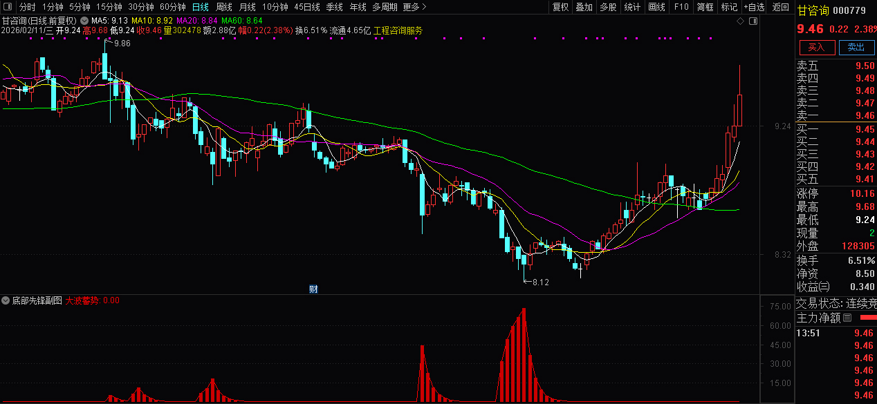Select the 60分钟 period tab
The height and width of the screenshot is (404, 877).
(x=173, y=7)
